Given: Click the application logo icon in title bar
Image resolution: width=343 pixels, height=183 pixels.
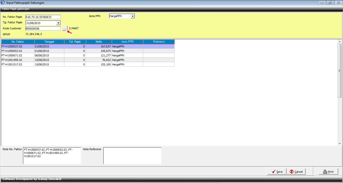Looking at the screenshot, I should (x=3, y=3).
